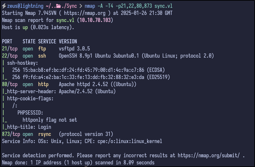The height and width of the screenshot is (167, 255).
Task: Open the nmap.org/submit link
Action: click(209, 155)
